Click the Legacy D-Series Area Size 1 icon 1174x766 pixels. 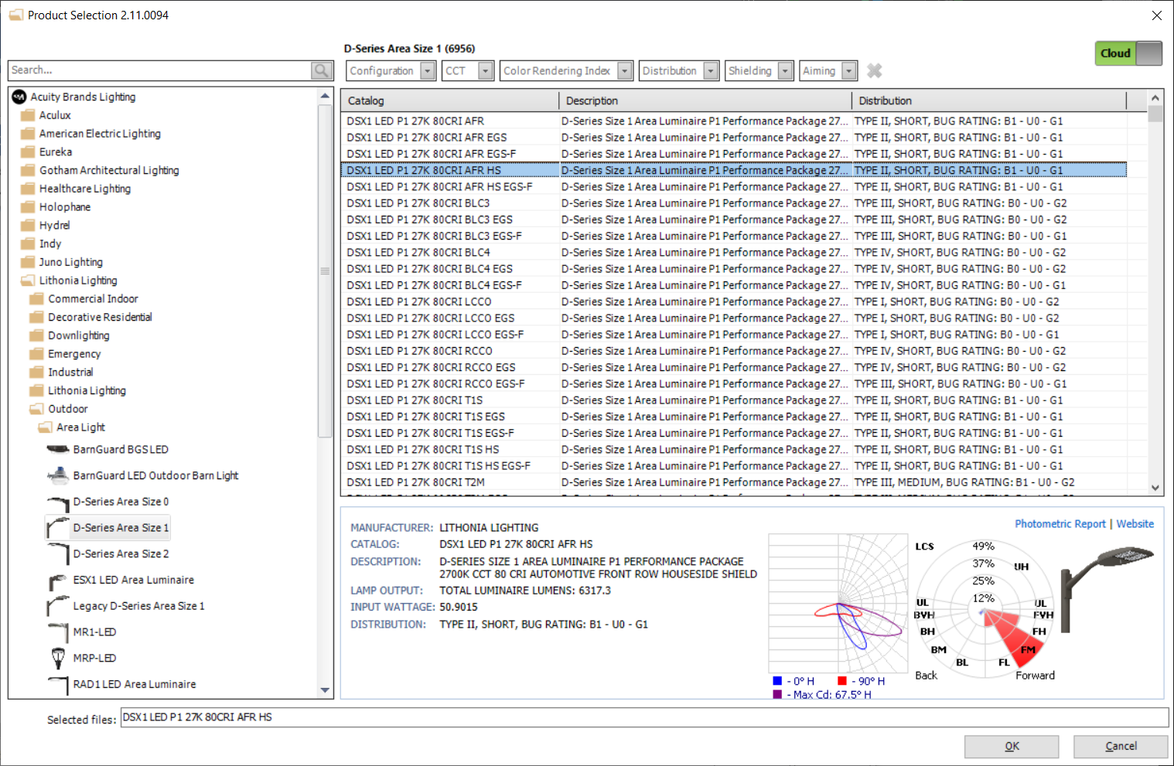58,607
